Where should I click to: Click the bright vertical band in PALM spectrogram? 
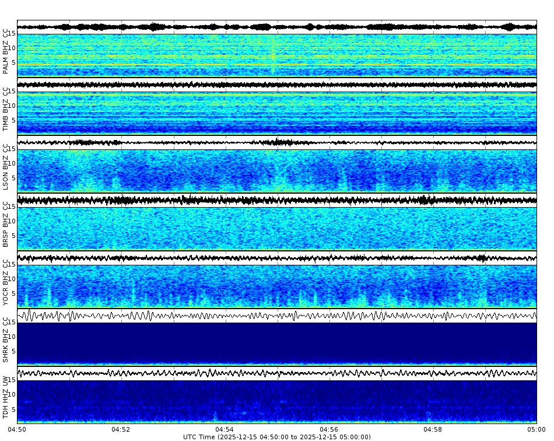272,55
